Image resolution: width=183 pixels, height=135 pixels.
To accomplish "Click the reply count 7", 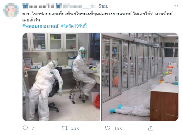I will click(x=33, y=128).
